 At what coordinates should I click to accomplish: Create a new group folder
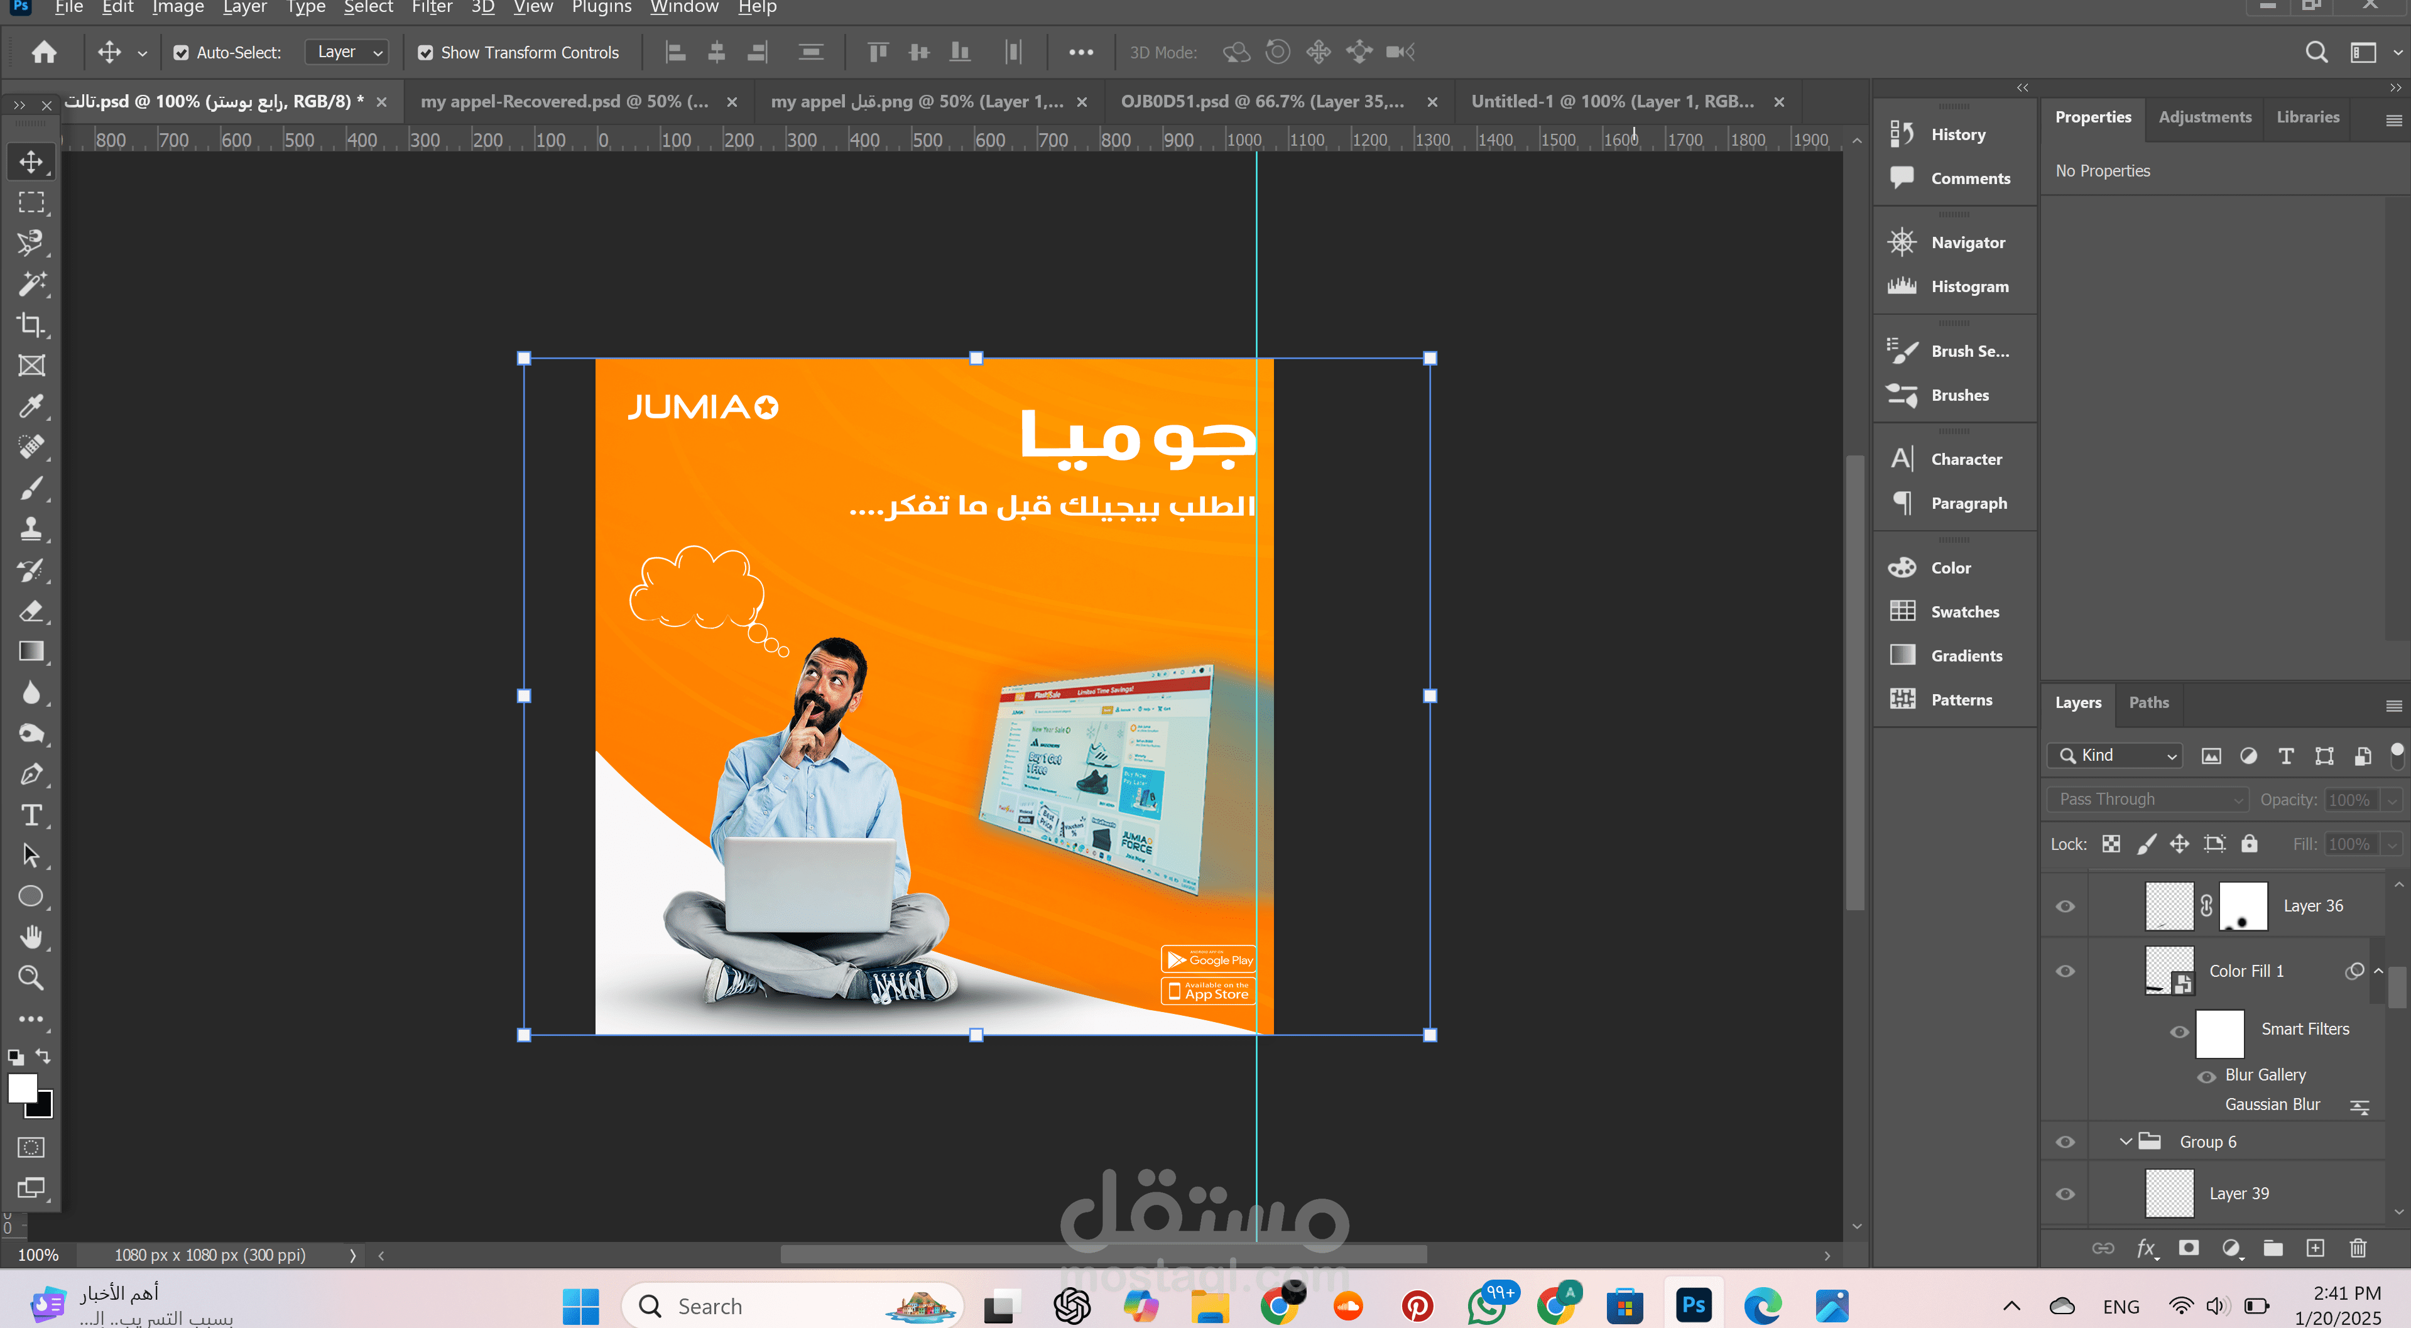tap(2273, 1248)
